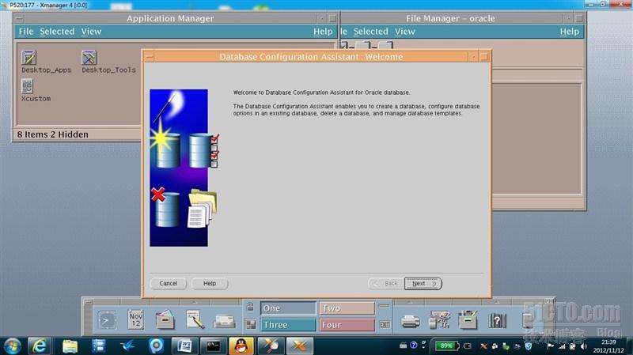Switch to workspace One
Screen dimensions: 633x355
pos(288,308)
